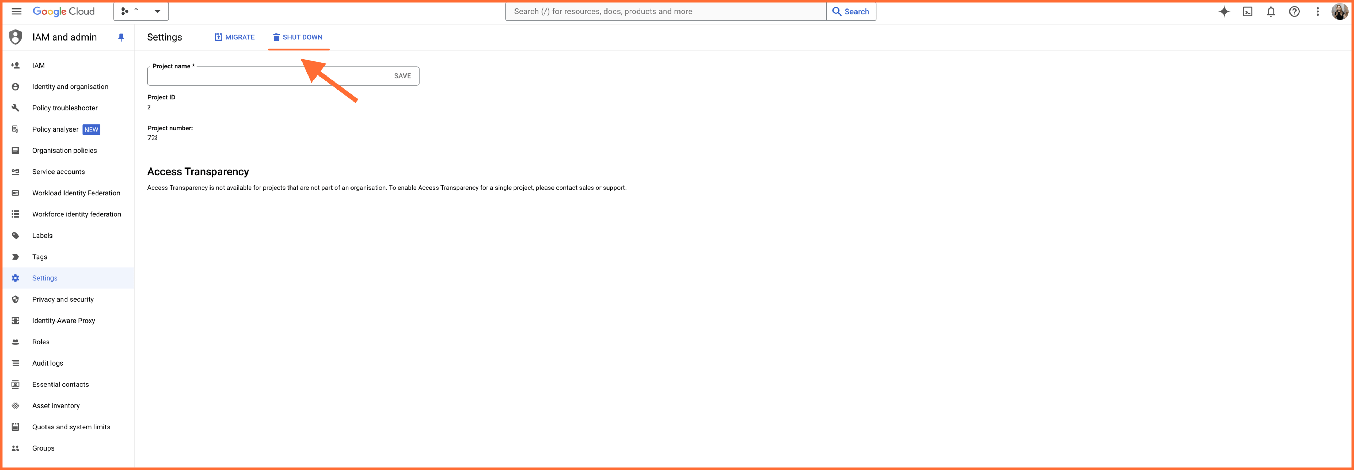Click the NEW badge beside Policy analyser
Screen dimensions: 1354x470
[91, 129]
